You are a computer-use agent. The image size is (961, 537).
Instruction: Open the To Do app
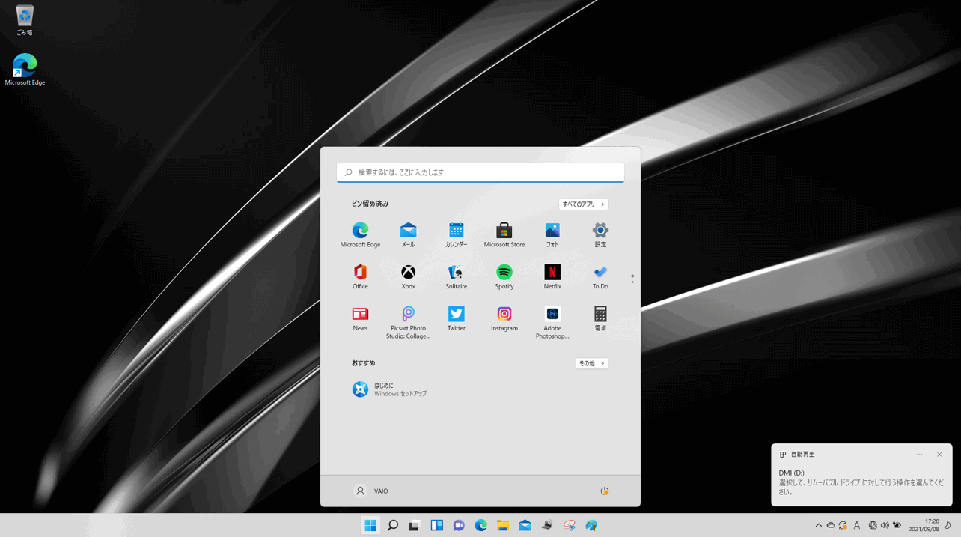coord(600,276)
